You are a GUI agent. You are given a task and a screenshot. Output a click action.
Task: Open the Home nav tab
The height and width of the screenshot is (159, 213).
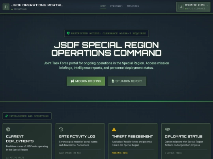(x=103, y=6)
